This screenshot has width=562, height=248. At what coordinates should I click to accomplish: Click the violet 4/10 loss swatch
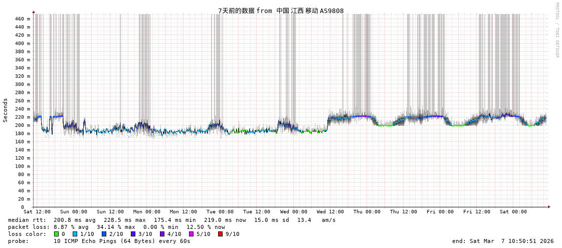coord(162,234)
